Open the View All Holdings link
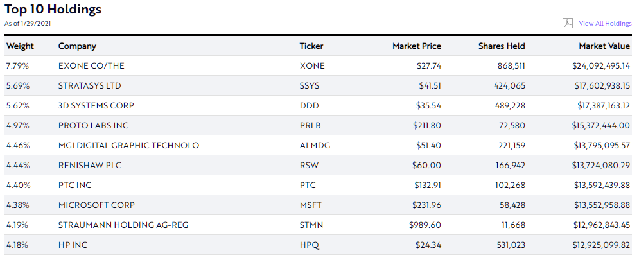The width and height of the screenshot is (639, 260). [x=605, y=23]
